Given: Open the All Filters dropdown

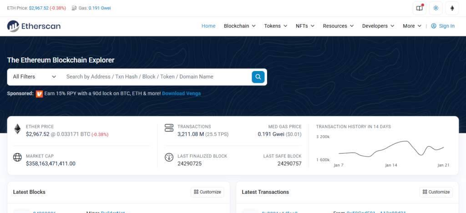Looking at the screenshot, I should [35, 76].
